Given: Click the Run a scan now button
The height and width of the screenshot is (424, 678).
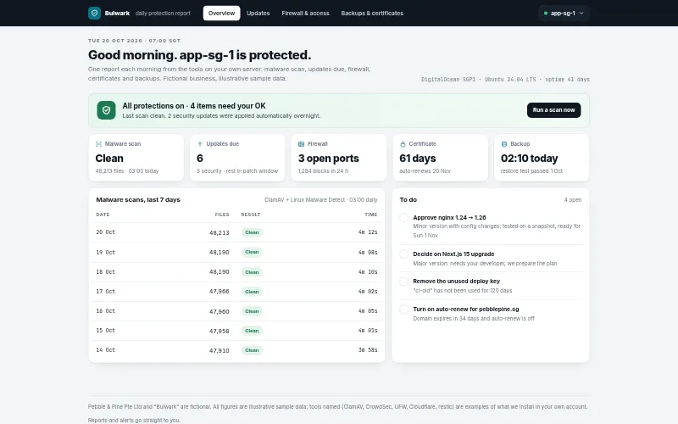Looking at the screenshot, I should pyautogui.click(x=553, y=110).
